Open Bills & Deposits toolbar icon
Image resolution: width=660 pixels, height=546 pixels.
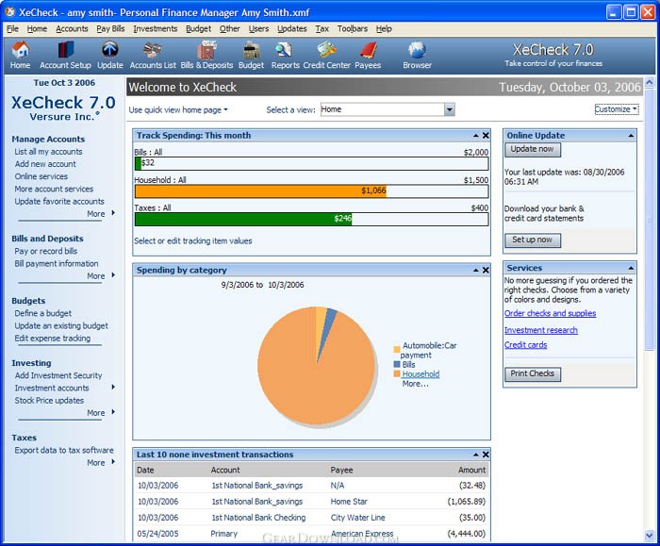[x=206, y=55]
